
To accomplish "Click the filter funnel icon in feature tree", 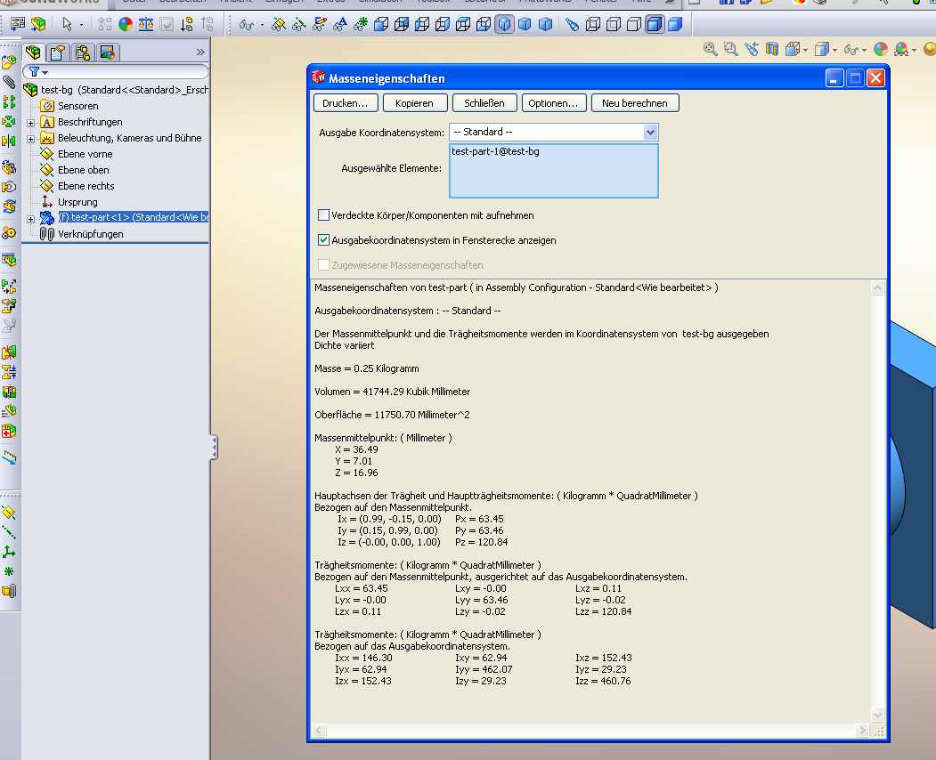I will click(x=34, y=71).
